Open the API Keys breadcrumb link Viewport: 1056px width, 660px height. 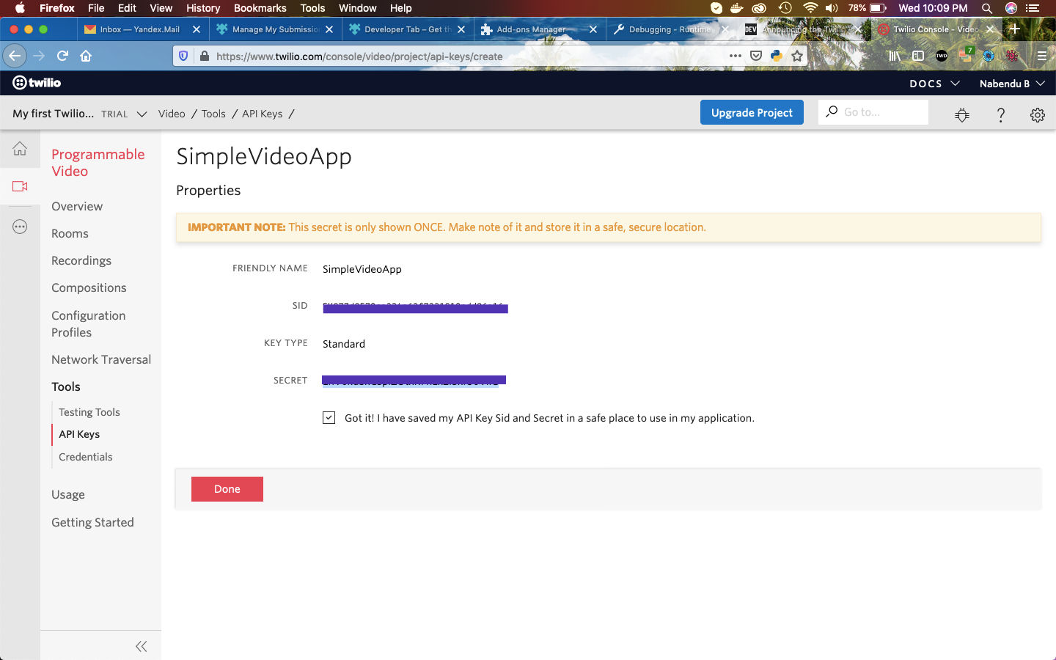click(263, 114)
